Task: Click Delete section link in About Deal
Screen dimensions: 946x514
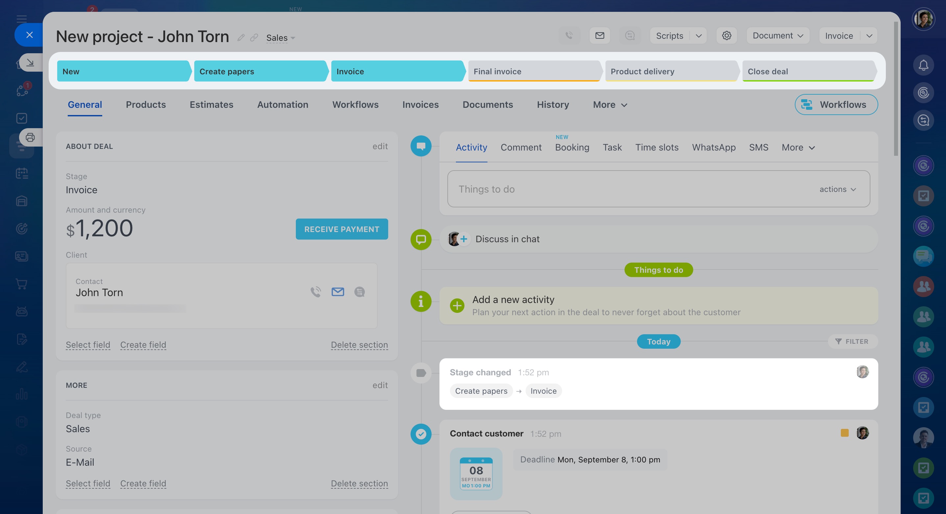Action: (x=359, y=345)
